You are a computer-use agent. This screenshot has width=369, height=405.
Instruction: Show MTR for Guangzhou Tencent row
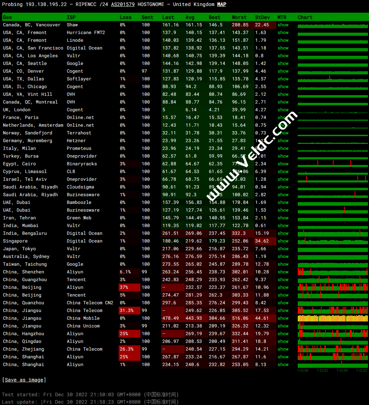click(x=283, y=280)
